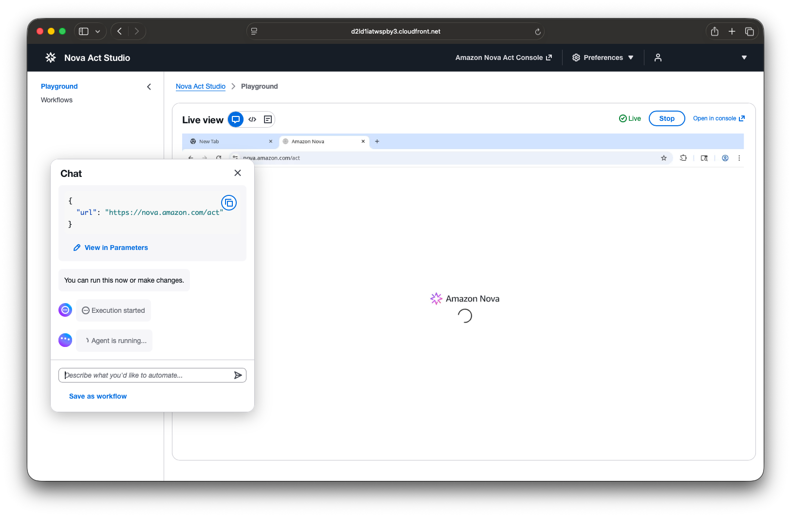This screenshot has height=517, width=791.
Task: Toggle Safari sidebar button
Action: pyautogui.click(x=84, y=31)
